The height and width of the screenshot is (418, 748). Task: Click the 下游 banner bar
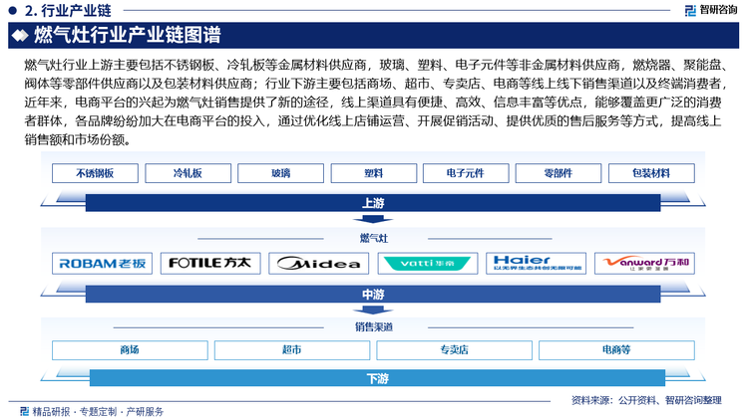[377, 378]
